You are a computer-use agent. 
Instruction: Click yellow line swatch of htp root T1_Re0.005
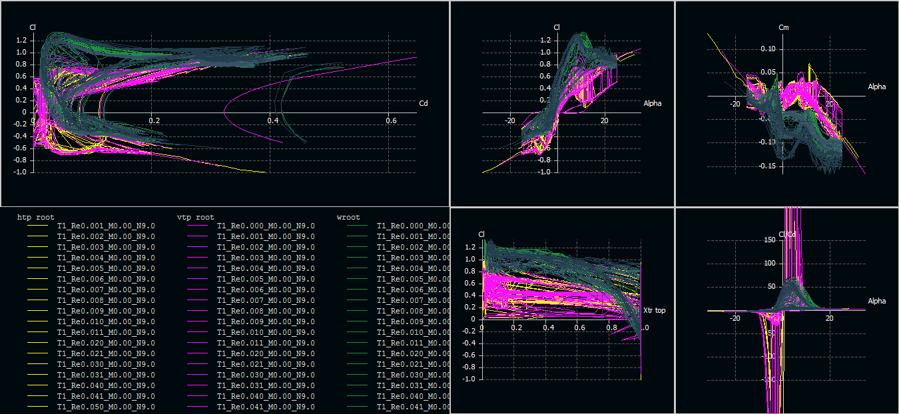(37, 268)
